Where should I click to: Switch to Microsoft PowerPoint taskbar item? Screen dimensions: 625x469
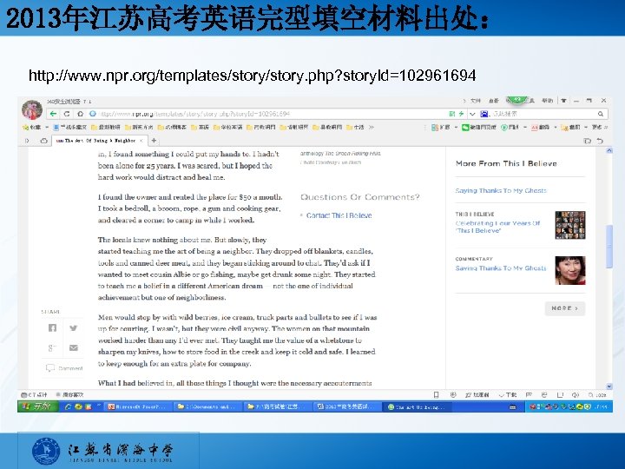[139, 406]
